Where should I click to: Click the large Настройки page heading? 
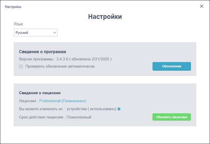105,17
